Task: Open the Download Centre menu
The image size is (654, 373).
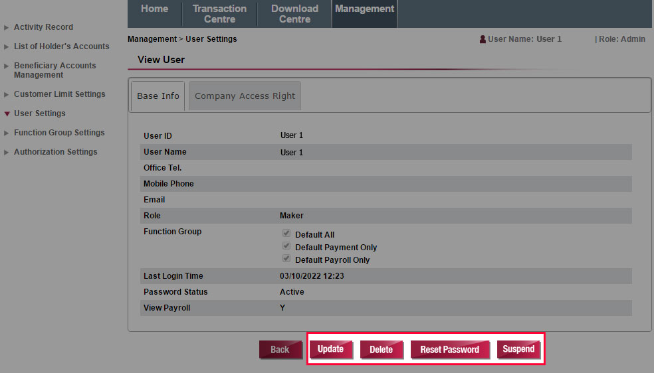Action: [x=294, y=14]
